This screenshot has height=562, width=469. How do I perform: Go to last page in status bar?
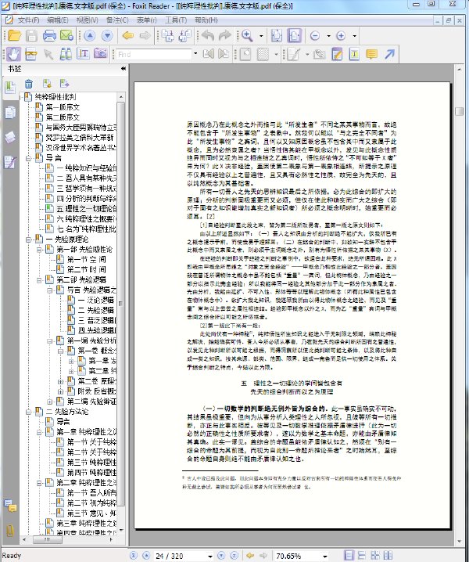pyautogui.click(x=234, y=556)
